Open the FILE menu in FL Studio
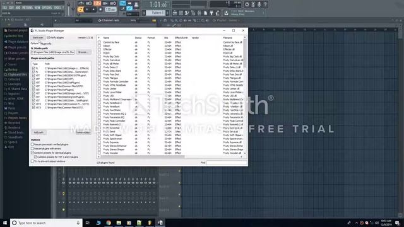404x227 pixels. click(4, 8)
